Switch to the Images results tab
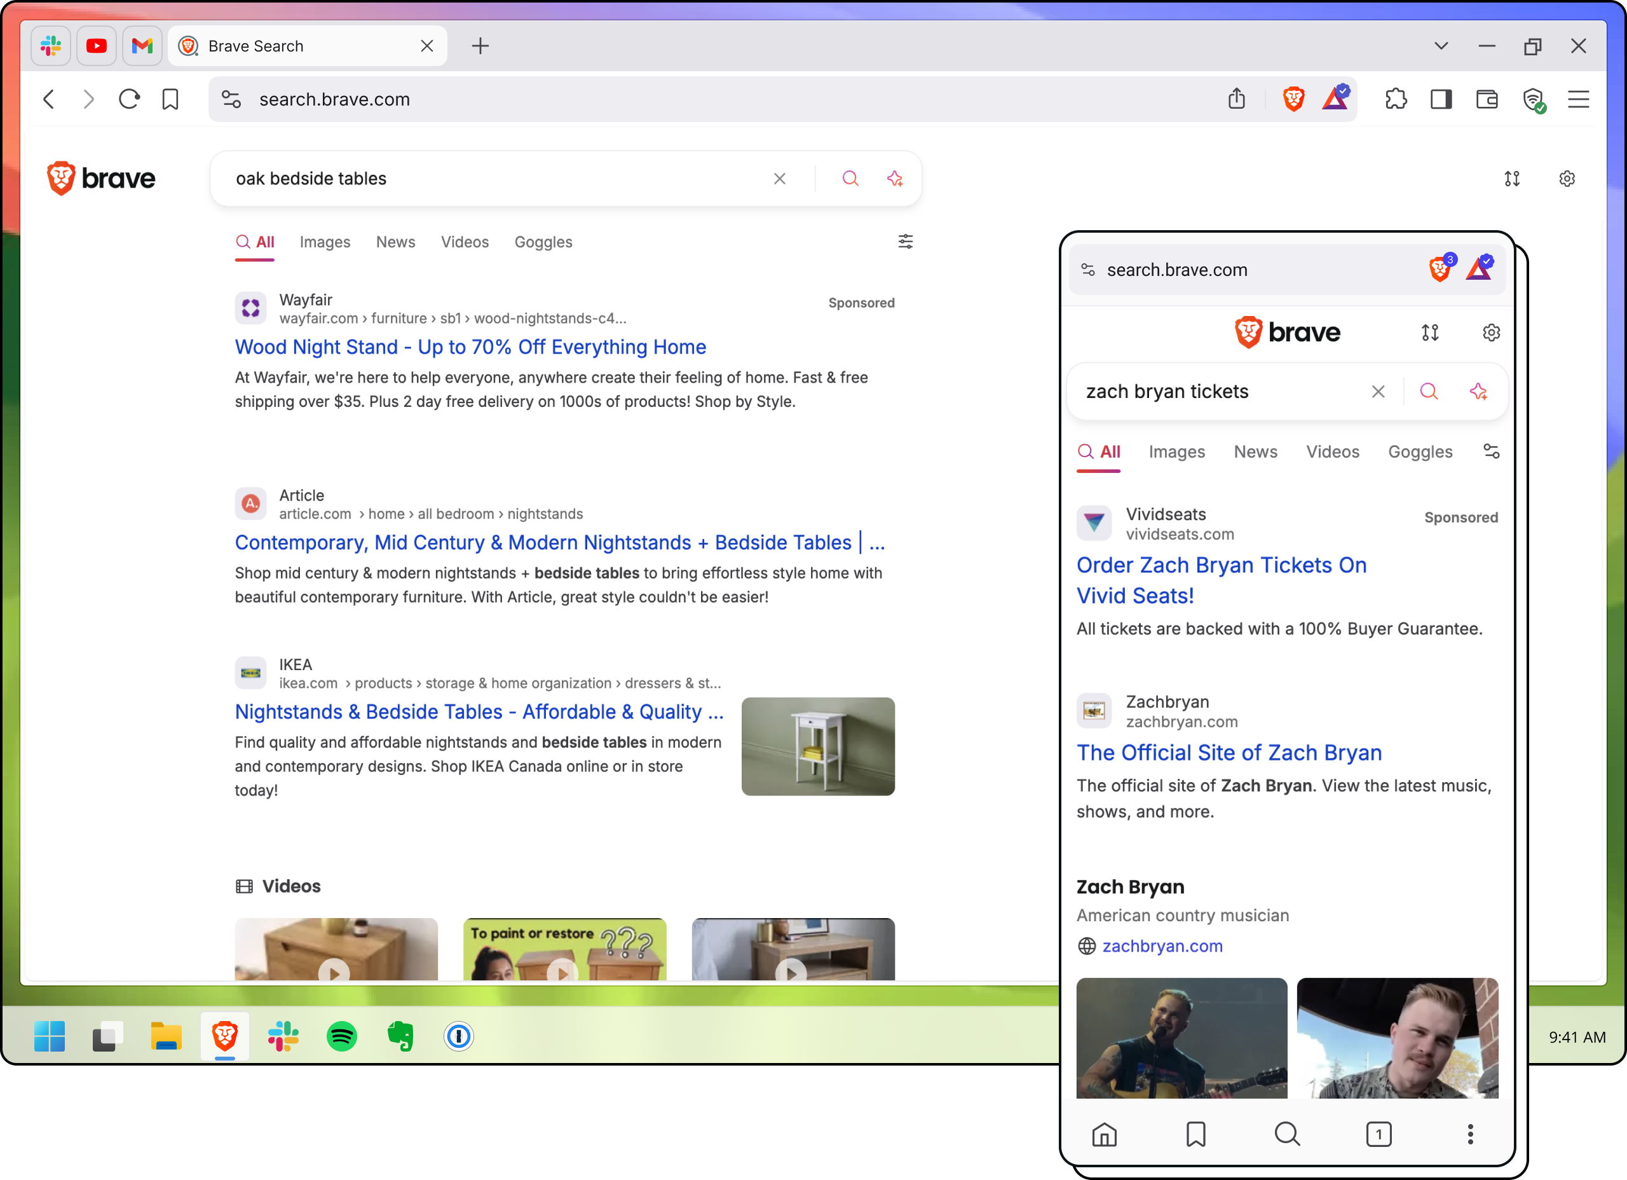The image size is (1627, 1180). point(324,242)
